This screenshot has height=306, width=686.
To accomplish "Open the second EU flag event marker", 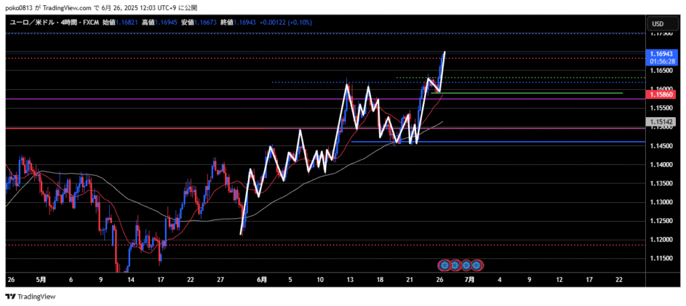I will [454, 265].
